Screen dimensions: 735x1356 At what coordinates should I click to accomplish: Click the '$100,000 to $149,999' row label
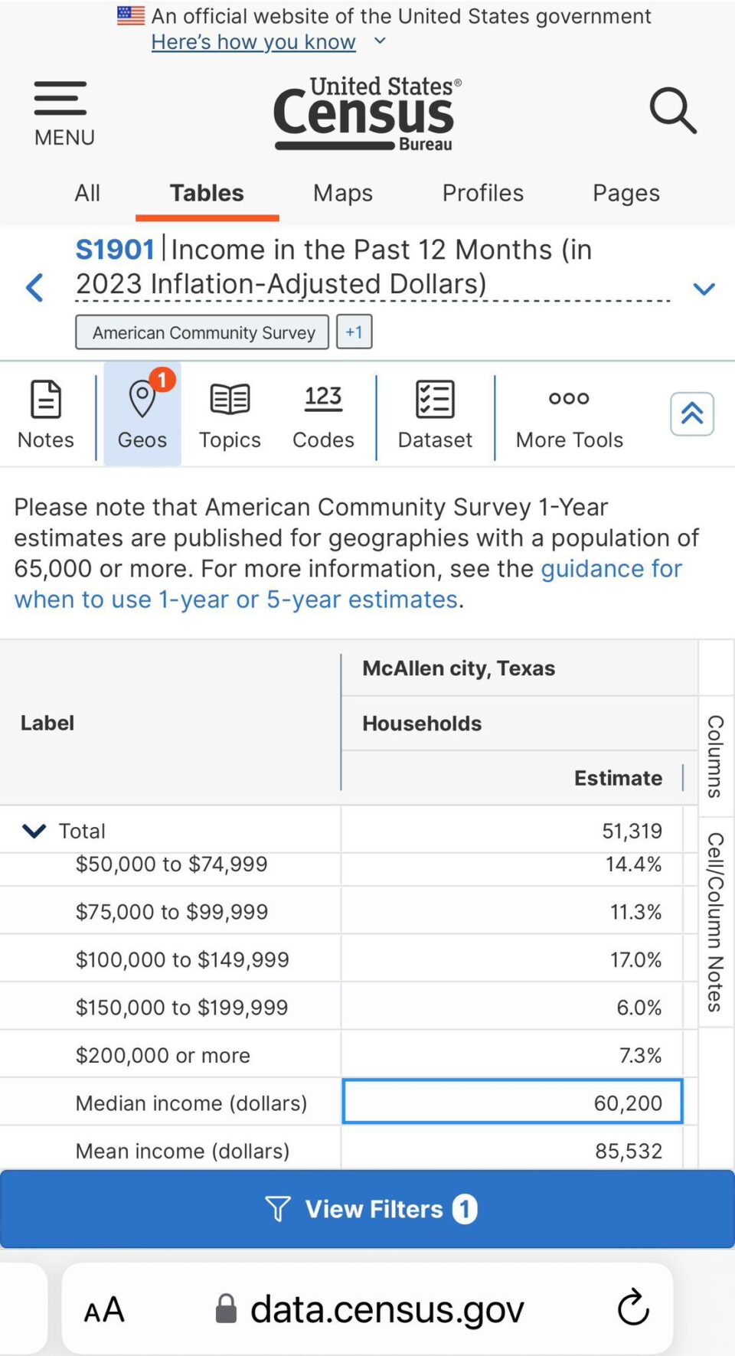[182, 959]
